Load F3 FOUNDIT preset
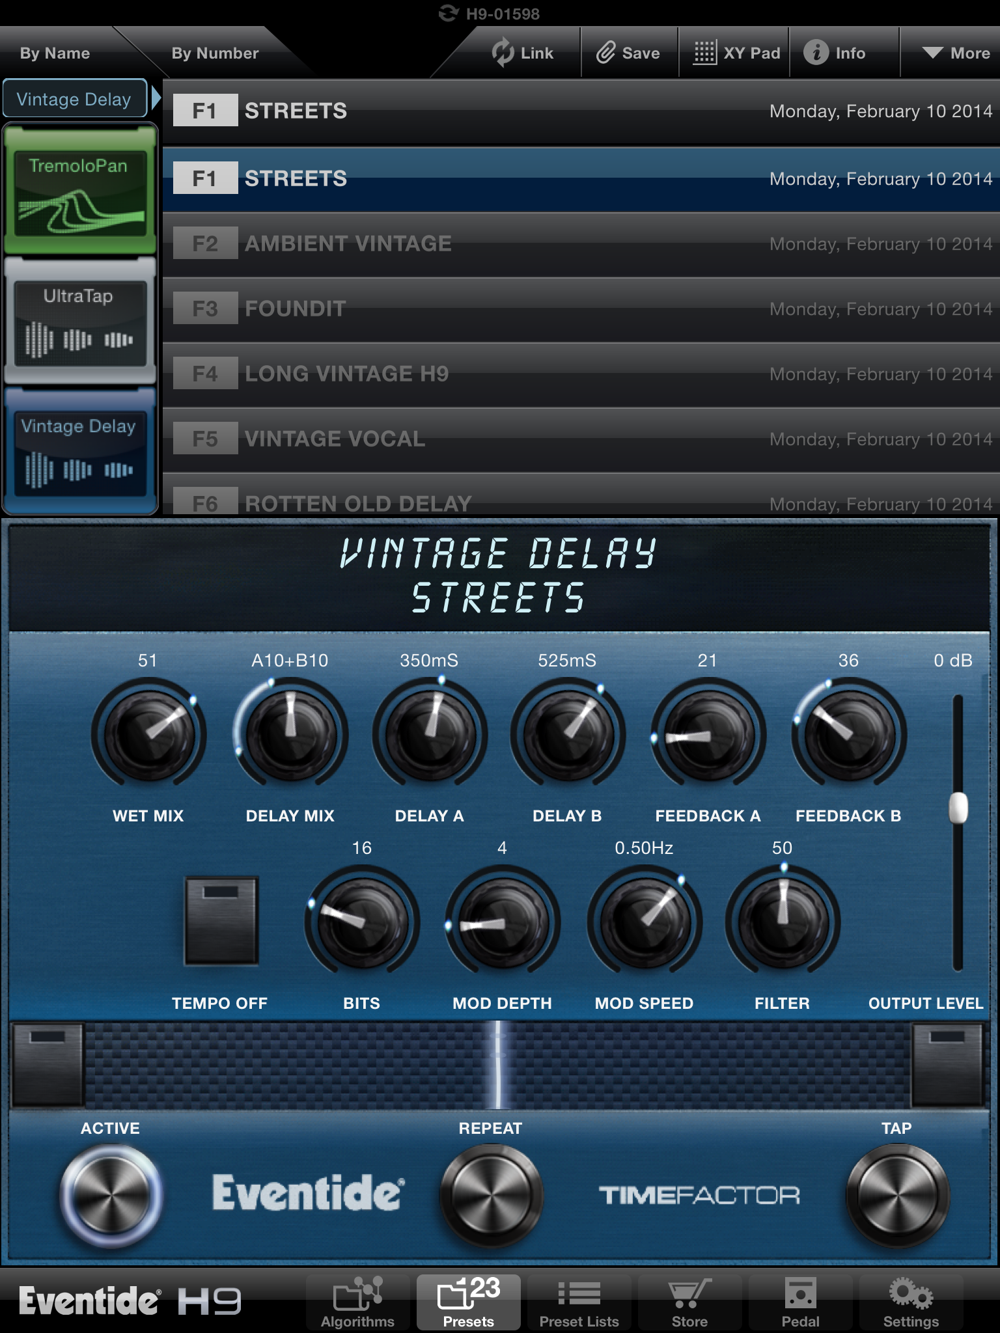Viewport: 1000px width, 1333px height. pyautogui.click(x=581, y=309)
